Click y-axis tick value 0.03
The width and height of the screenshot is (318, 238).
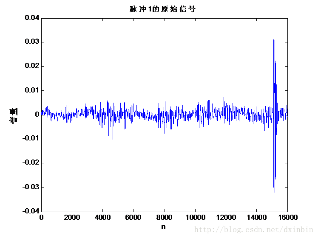32,42
